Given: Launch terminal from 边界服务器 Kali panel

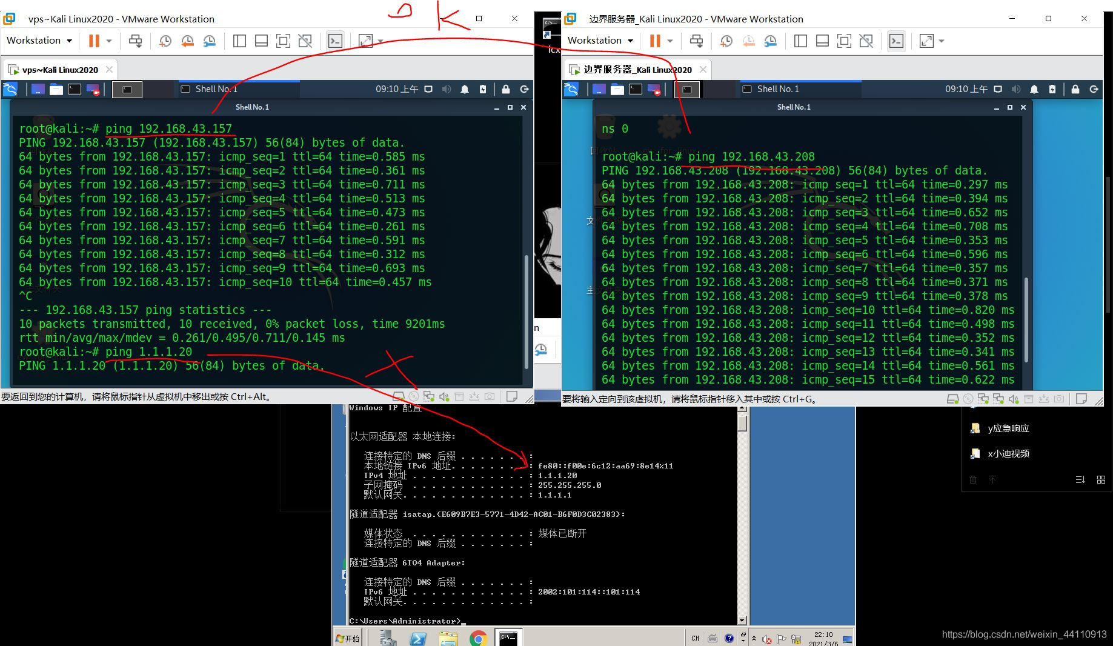Looking at the screenshot, I should pos(636,89).
